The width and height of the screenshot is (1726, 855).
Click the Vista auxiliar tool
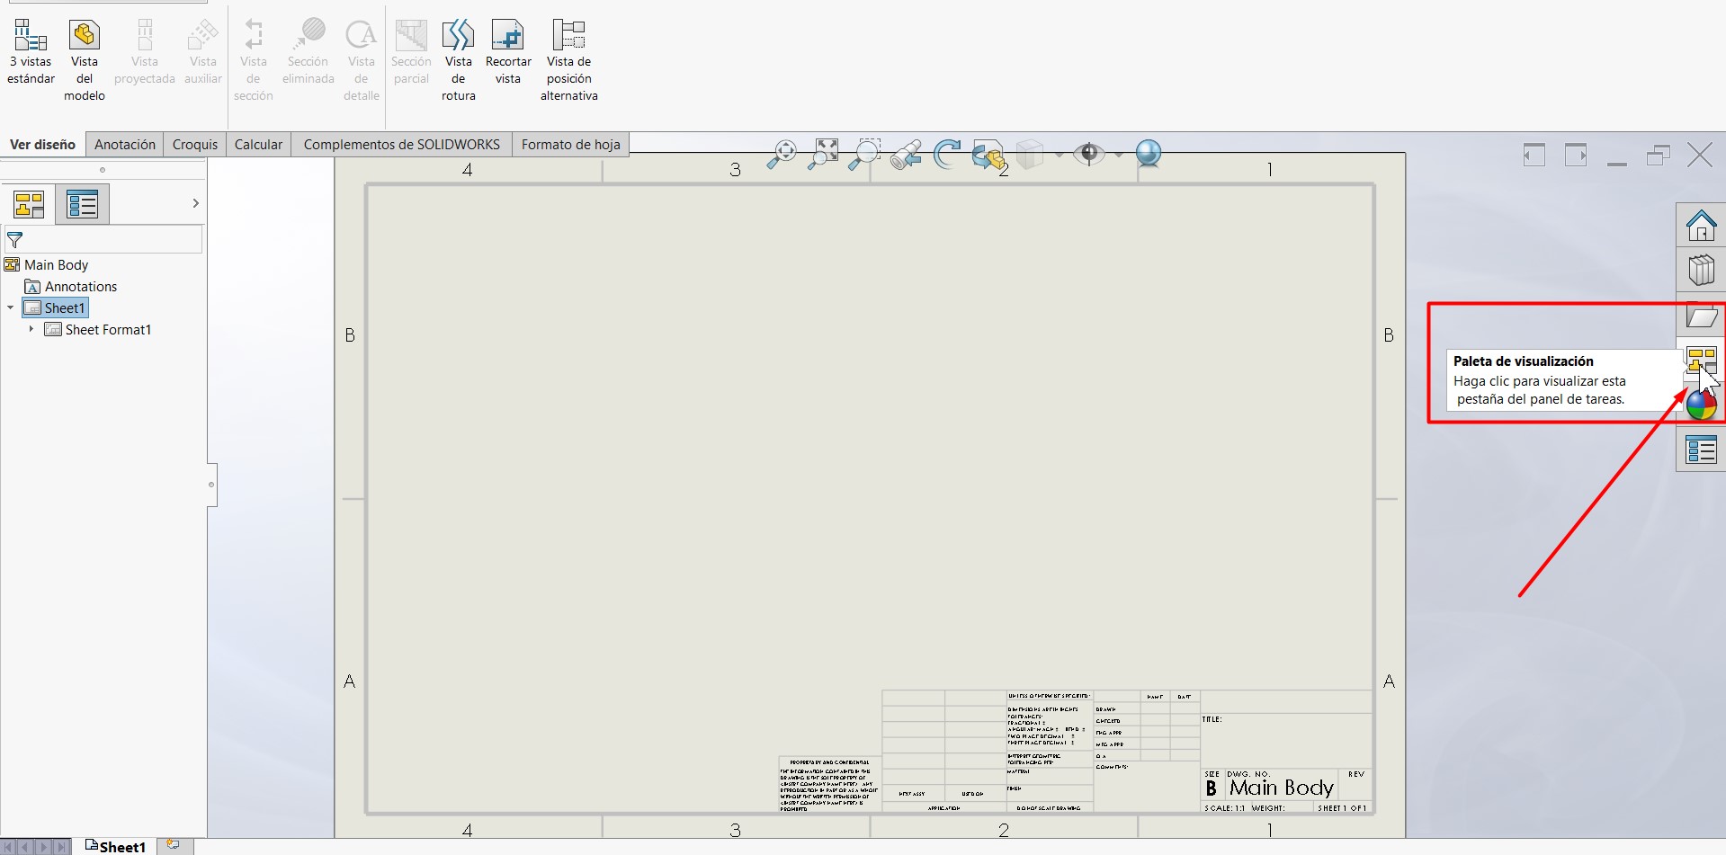coord(203,52)
